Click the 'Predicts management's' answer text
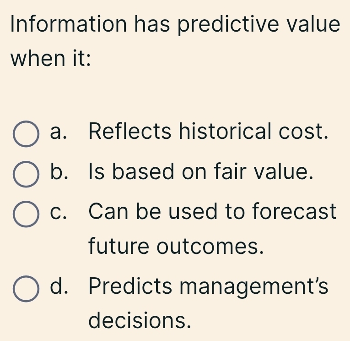350x341 pixels. (x=209, y=286)
